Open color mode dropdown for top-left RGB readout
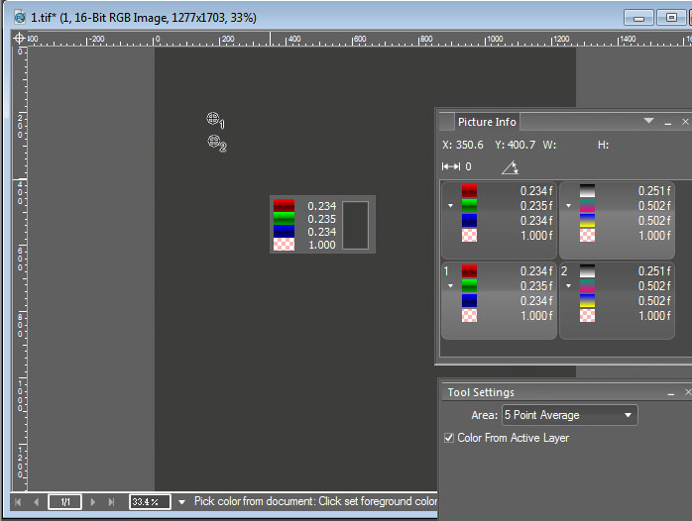The image size is (692, 521). pyautogui.click(x=450, y=206)
